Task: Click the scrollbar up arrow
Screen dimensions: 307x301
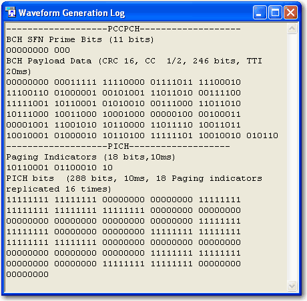Action: pos(292,29)
